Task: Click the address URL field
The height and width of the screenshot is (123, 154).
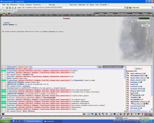Action: (x=73, y=7)
